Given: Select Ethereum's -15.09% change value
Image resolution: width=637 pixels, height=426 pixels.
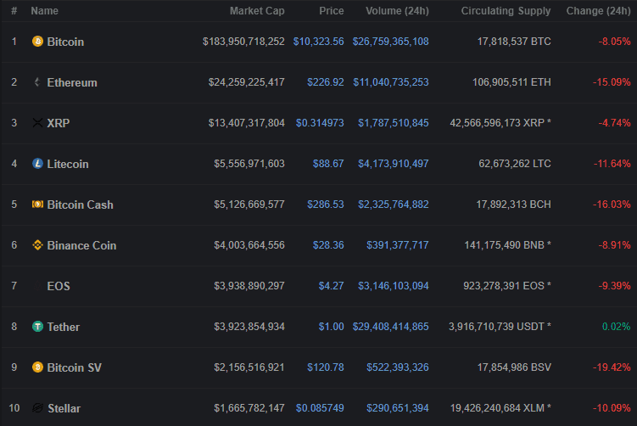Looking at the screenshot, I should pos(612,82).
